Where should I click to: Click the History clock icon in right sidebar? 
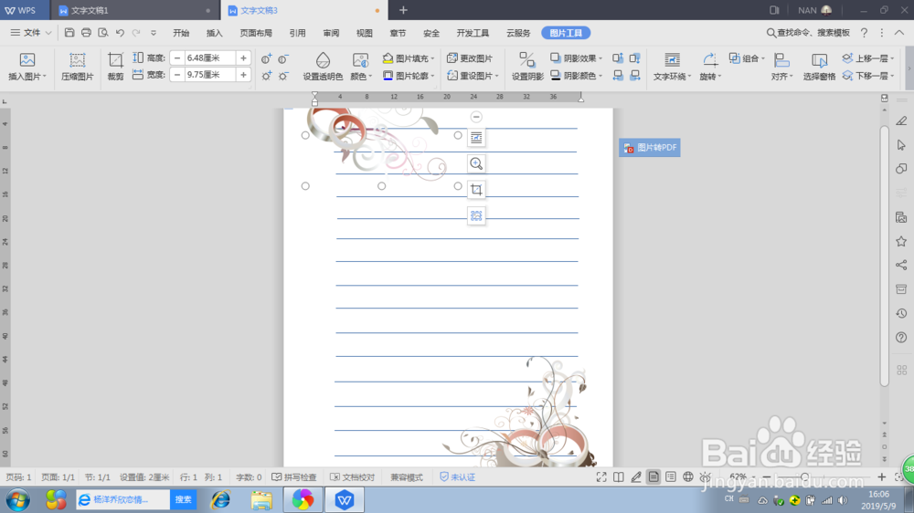point(901,313)
